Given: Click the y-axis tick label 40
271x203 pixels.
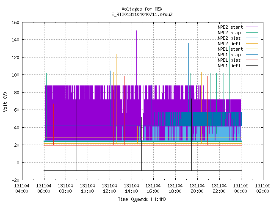Looking at the screenshot, I should click(17, 128).
